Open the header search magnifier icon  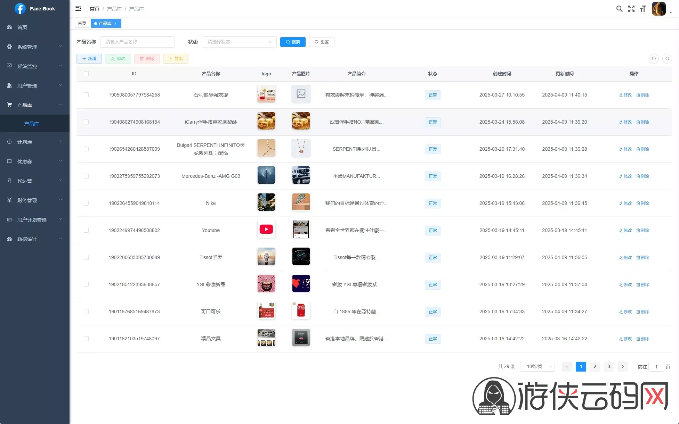point(619,9)
